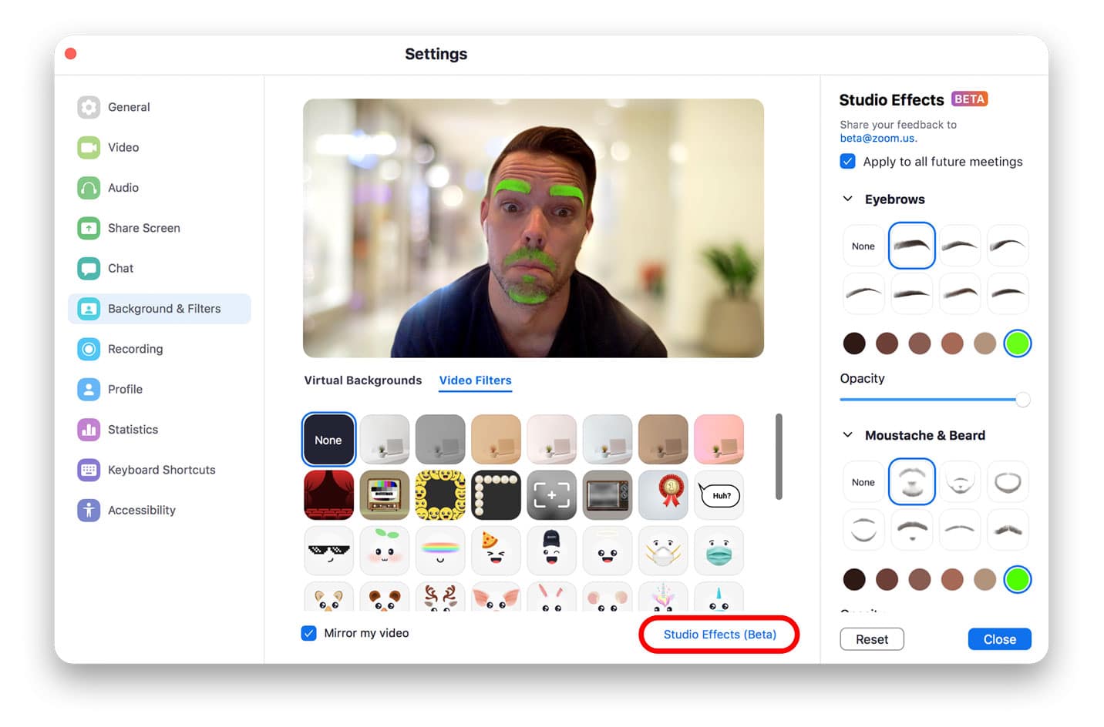Click the webcam video preview
Image resolution: width=1104 pixels, height=727 pixels.
click(x=533, y=228)
